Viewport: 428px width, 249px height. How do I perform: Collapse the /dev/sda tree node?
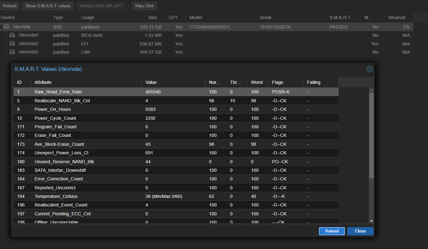click(x=1, y=27)
